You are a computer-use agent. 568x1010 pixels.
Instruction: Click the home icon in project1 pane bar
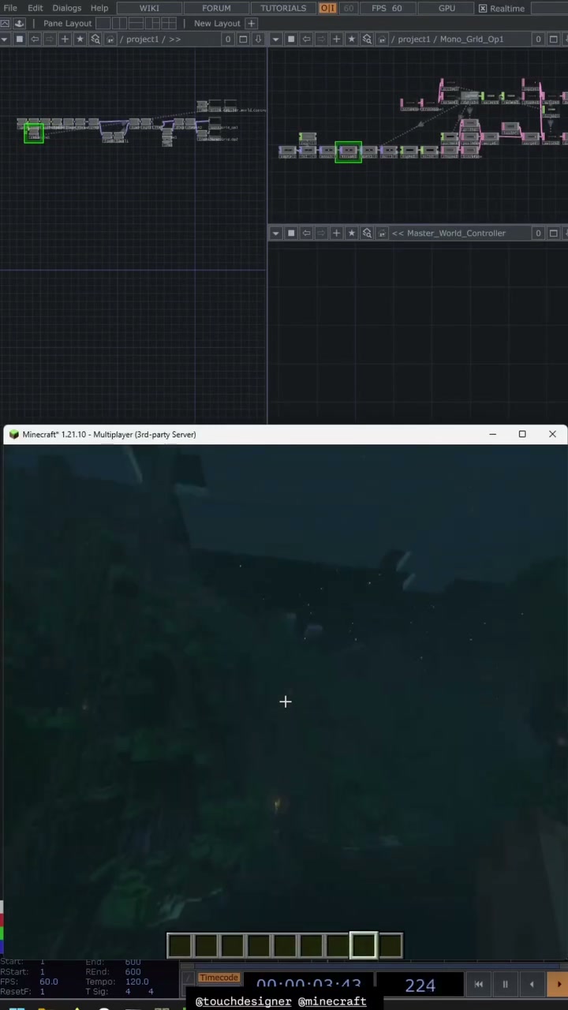[110, 39]
